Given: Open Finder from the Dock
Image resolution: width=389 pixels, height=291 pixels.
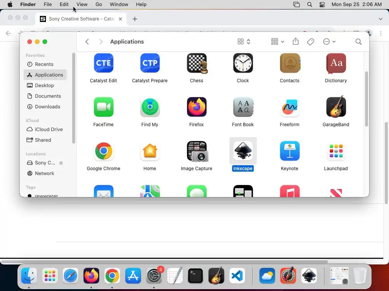Looking at the screenshot, I should click(x=29, y=275).
